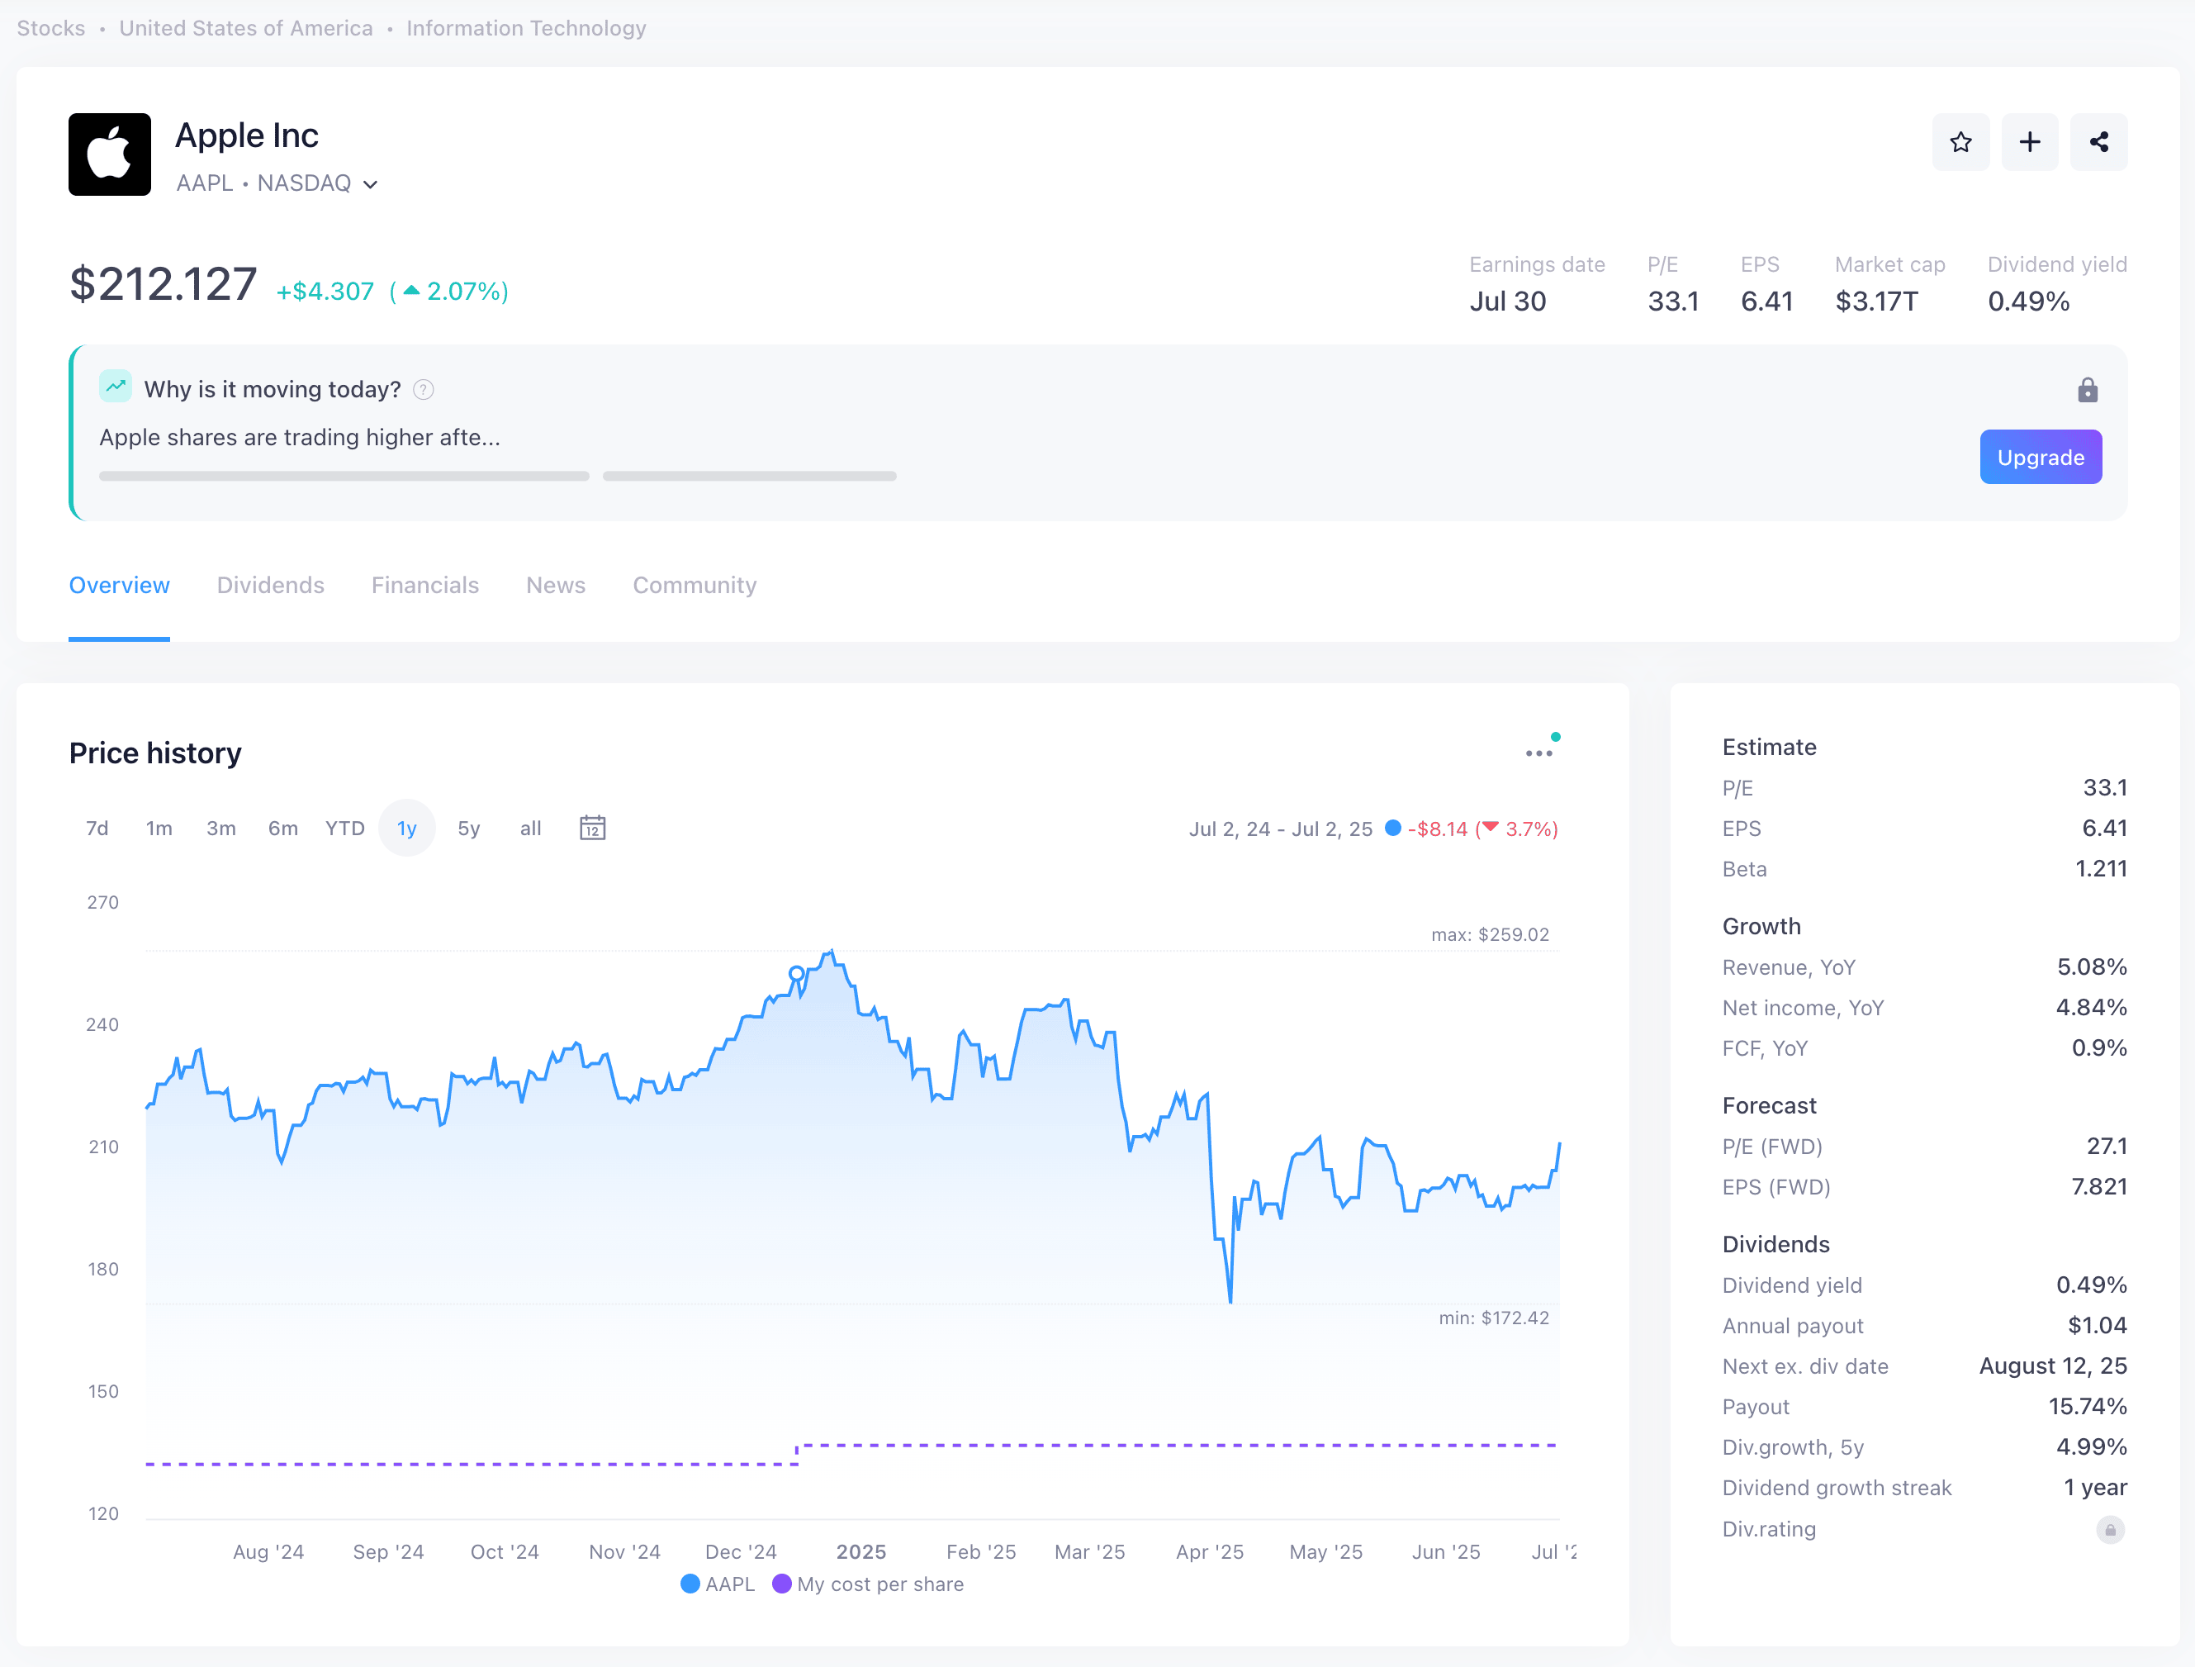The image size is (2195, 1667).
Task: Select 1y price range
Action: (x=407, y=827)
